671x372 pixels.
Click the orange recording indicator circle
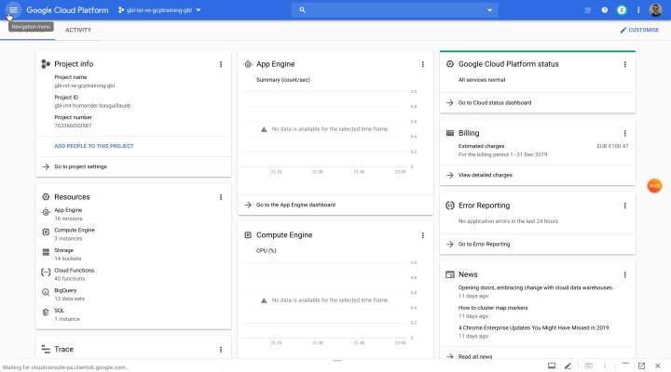pos(654,186)
